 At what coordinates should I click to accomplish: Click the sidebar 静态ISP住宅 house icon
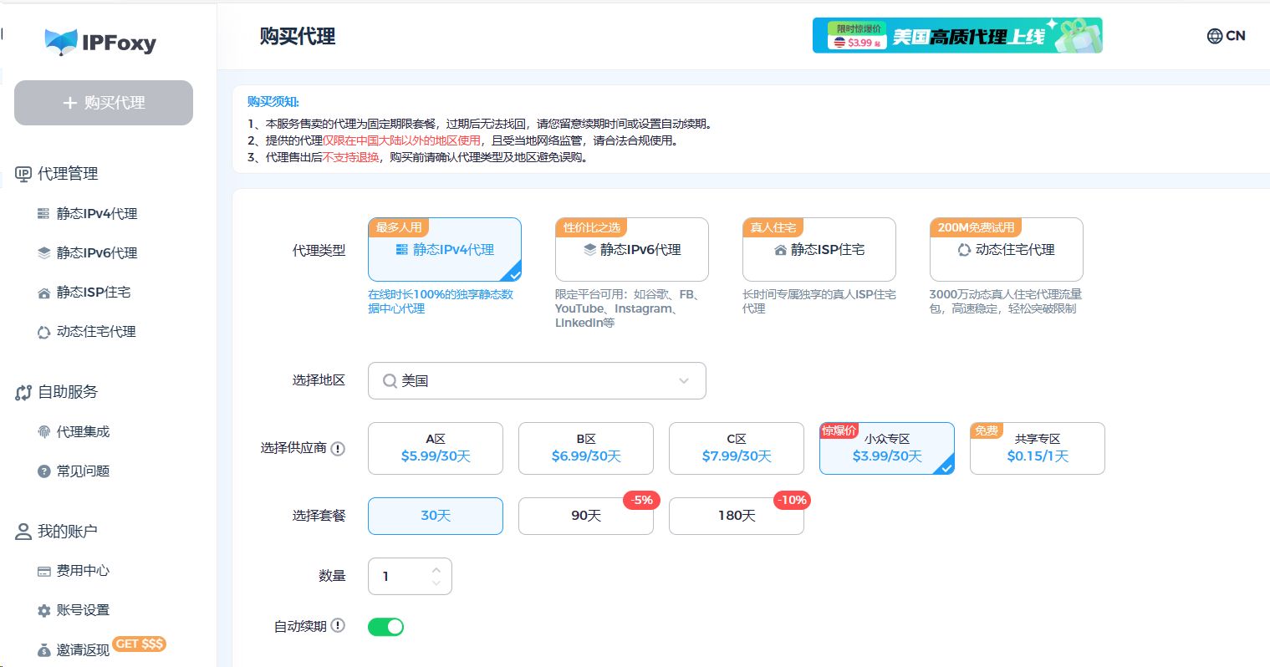point(43,293)
